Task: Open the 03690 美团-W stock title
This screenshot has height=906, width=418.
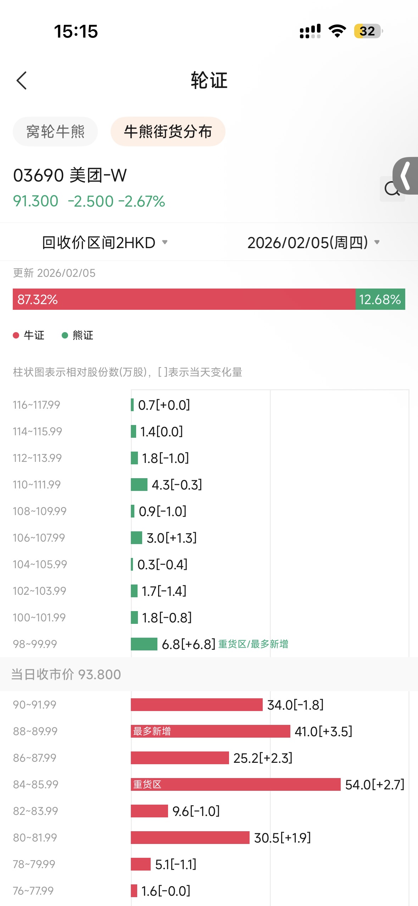Action: (x=70, y=175)
